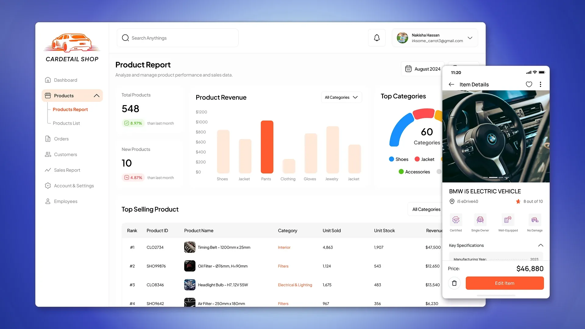Image resolution: width=585 pixels, height=329 pixels.
Task: Tap the heart favorite icon
Action: (x=529, y=84)
